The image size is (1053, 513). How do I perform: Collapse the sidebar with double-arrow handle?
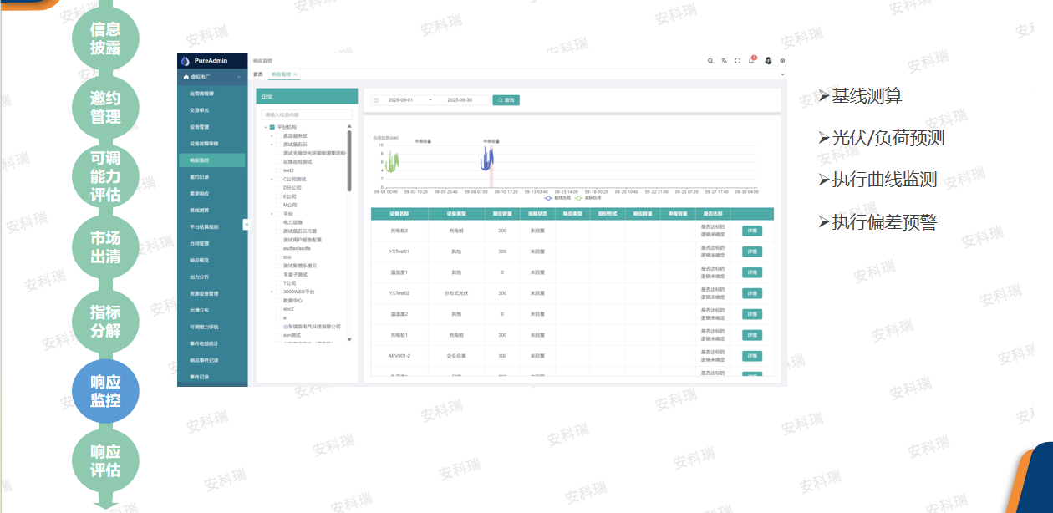(247, 224)
